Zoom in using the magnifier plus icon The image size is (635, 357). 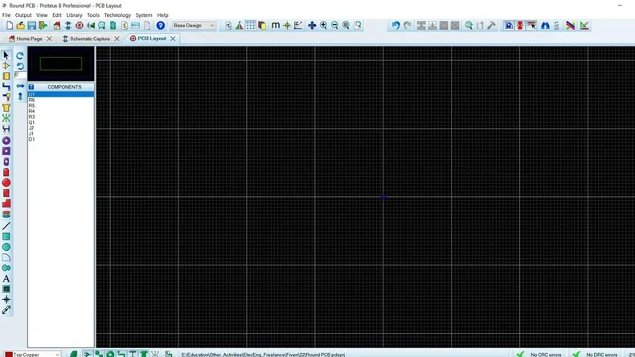coord(323,26)
